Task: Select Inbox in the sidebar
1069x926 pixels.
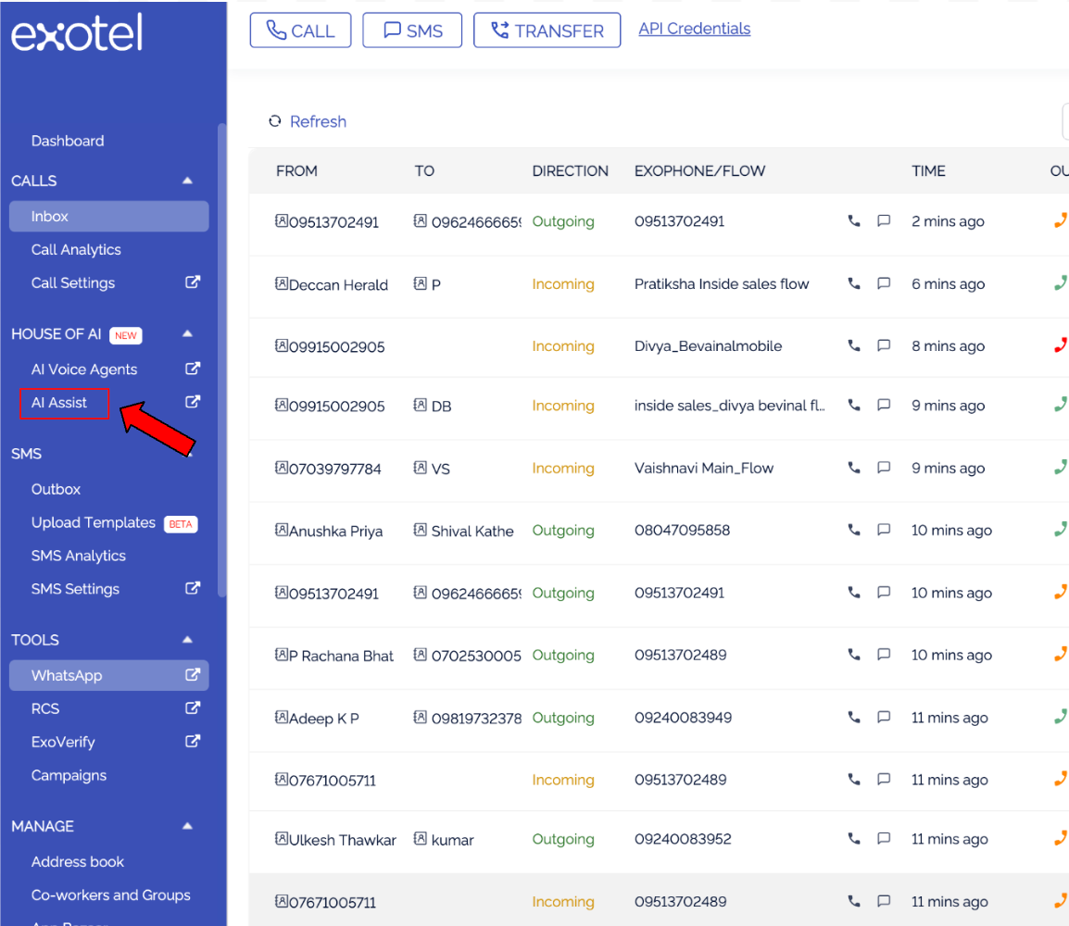Action: (x=109, y=216)
